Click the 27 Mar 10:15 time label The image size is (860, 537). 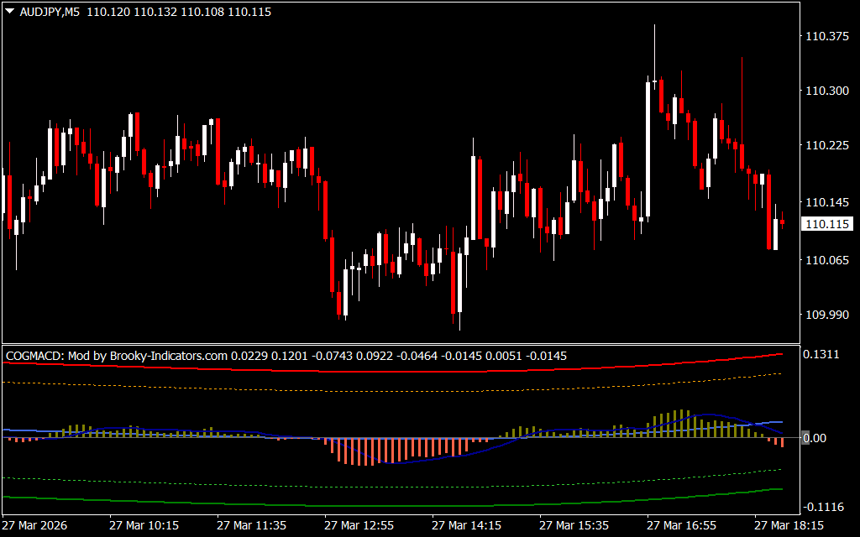[x=144, y=525]
